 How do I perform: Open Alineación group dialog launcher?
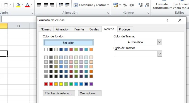click(x=108, y=13)
